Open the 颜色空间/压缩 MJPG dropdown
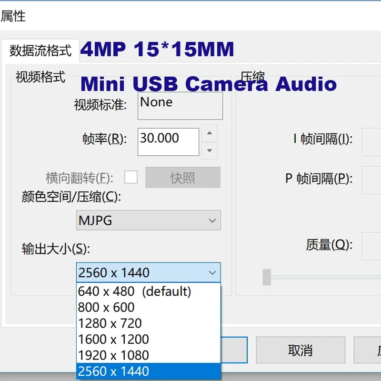Viewport: 381px width, 381px height. 213,221
